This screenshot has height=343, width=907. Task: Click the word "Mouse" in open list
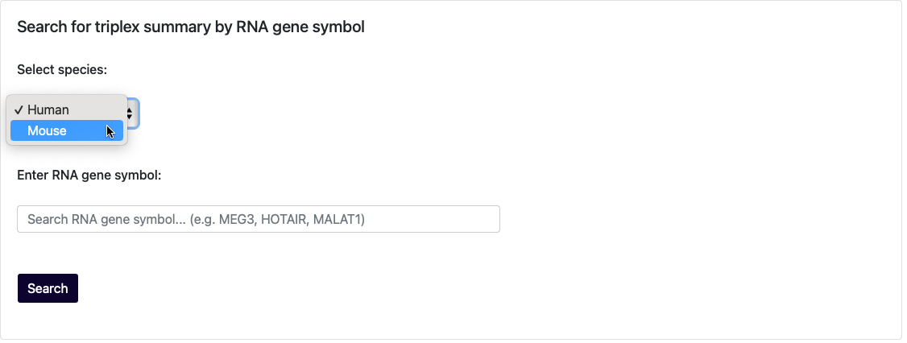(x=47, y=130)
